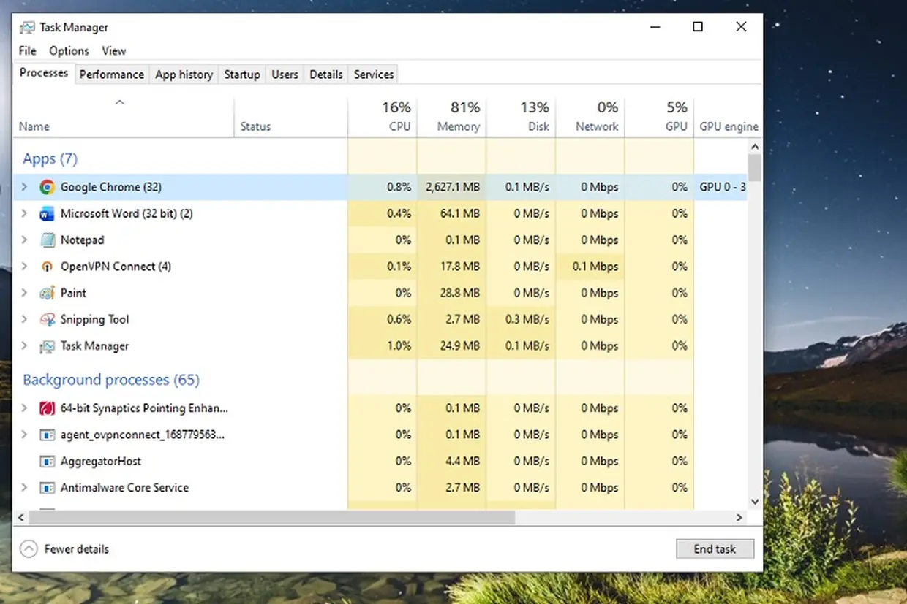The height and width of the screenshot is (604, 907).
Task: Click the Synaptics Pointing Enhancer icon
Action: coord(48,408)
